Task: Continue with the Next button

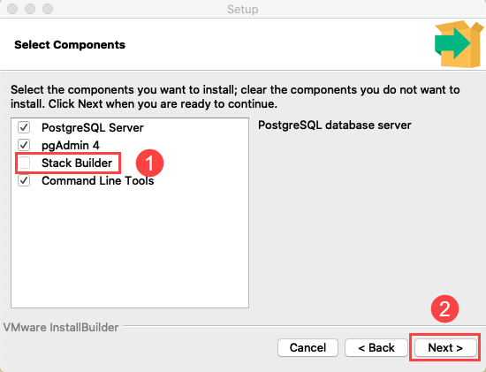Action: (x=445, y=348)
